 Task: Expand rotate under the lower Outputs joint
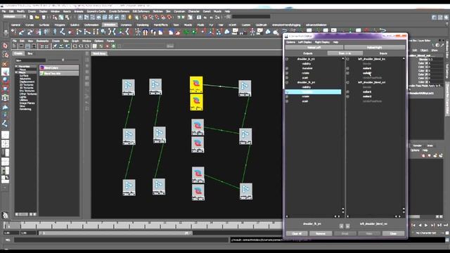287,97
